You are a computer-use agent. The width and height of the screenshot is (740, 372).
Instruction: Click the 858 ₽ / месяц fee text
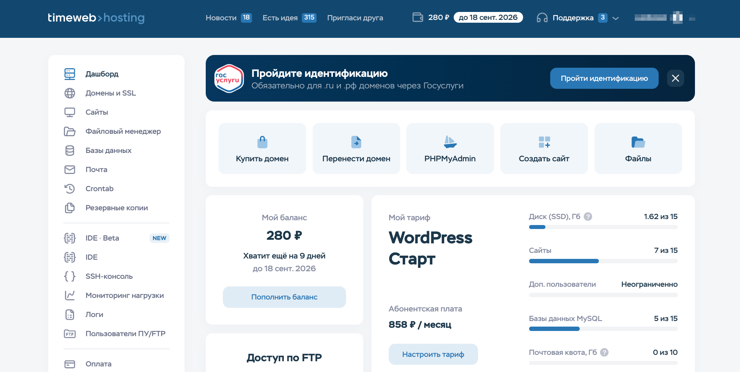pyautogui.click(x=420, y=324)
